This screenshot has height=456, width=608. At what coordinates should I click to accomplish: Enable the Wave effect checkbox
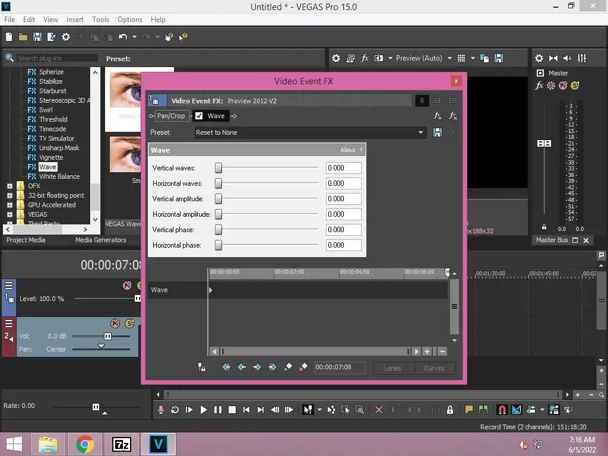[x=199, y=116]
